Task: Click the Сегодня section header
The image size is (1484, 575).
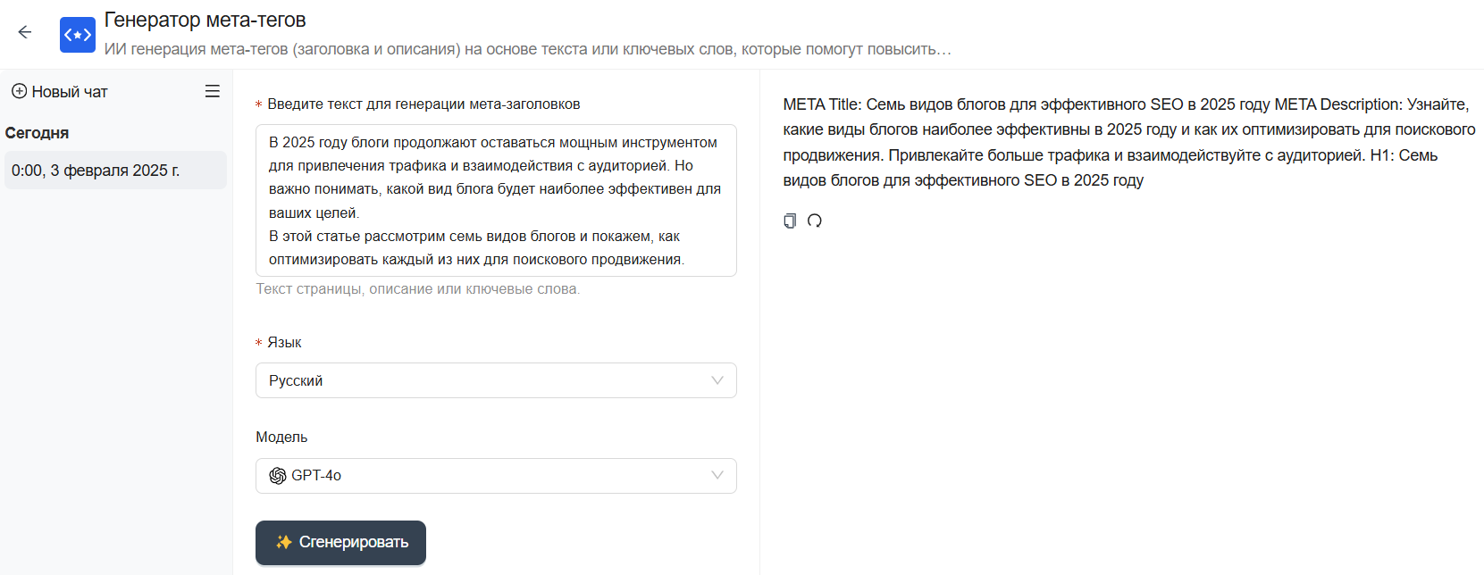Action: coord(38,133)
